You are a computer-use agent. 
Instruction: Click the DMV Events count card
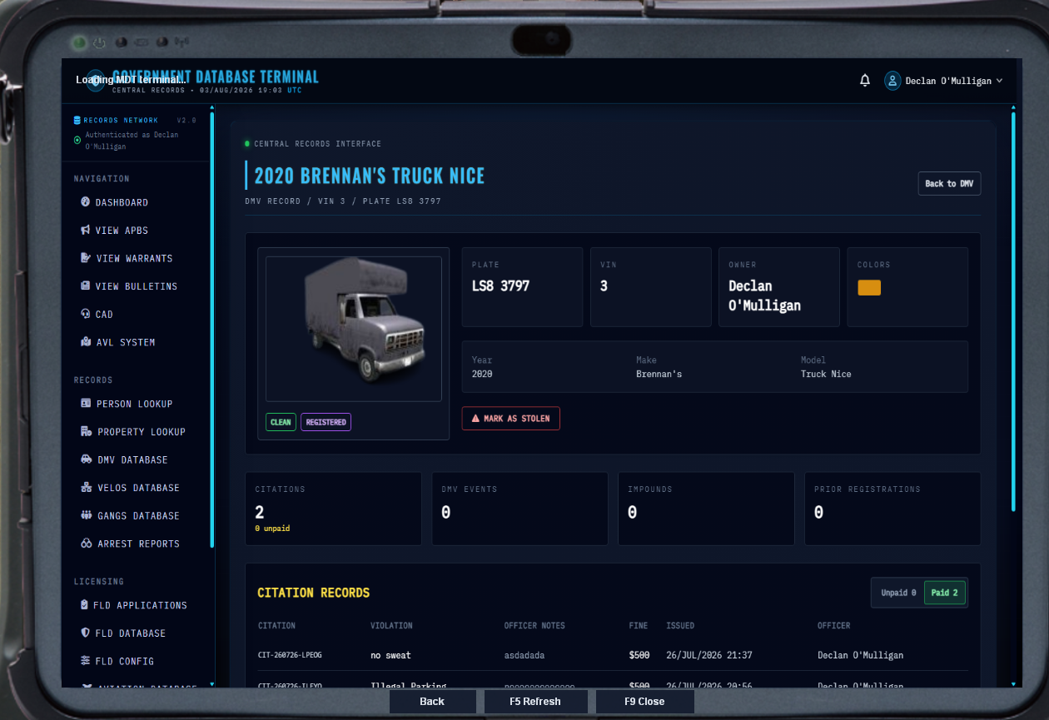pos(520,509)
